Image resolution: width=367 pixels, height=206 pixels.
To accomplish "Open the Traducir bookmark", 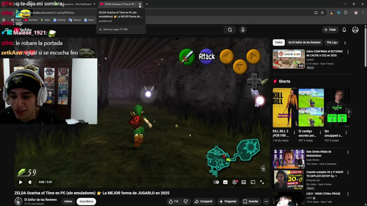I will point(75,20).
